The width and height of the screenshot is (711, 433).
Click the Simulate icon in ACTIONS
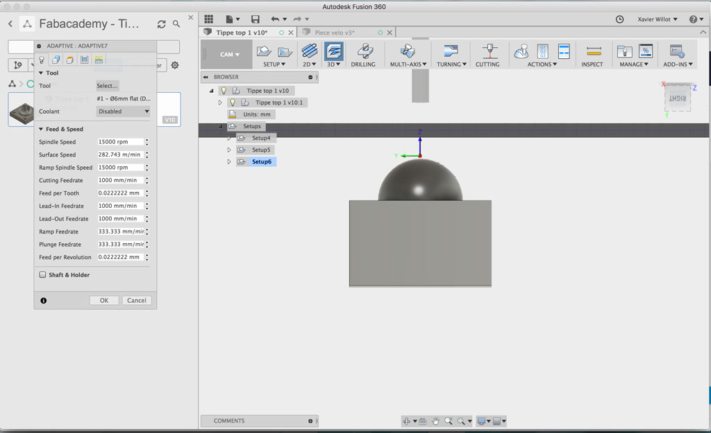(521, 51)
